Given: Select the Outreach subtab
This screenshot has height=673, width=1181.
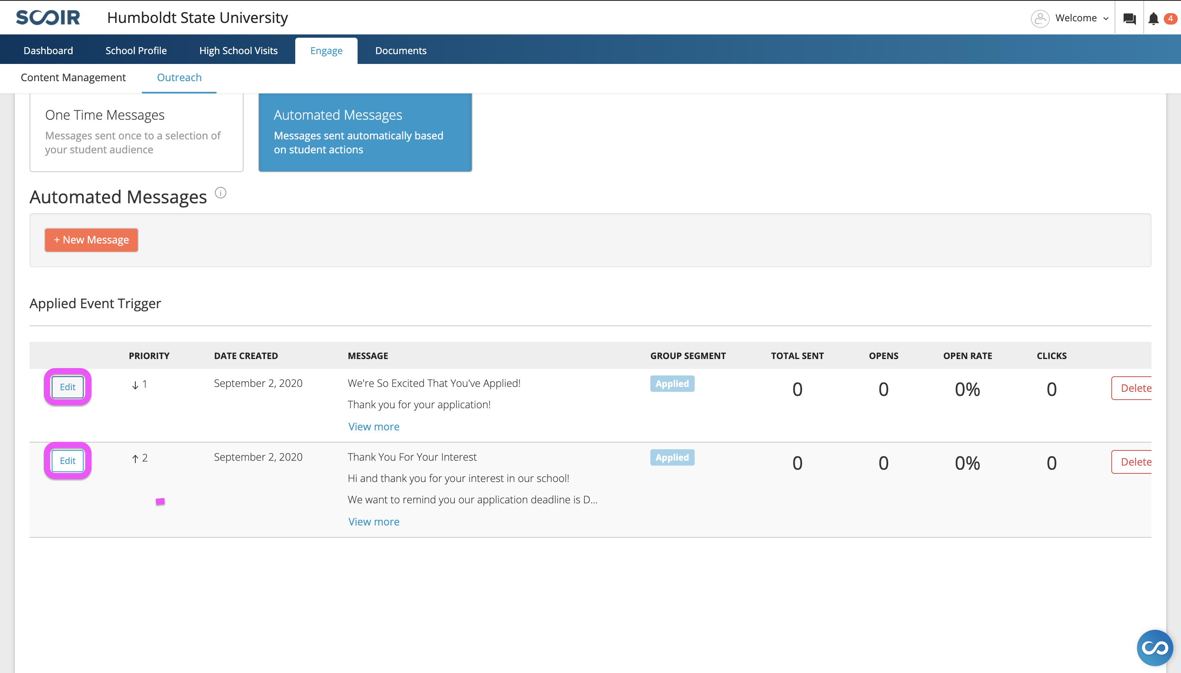Looking at the screenshot, I should tap(179, 77).
